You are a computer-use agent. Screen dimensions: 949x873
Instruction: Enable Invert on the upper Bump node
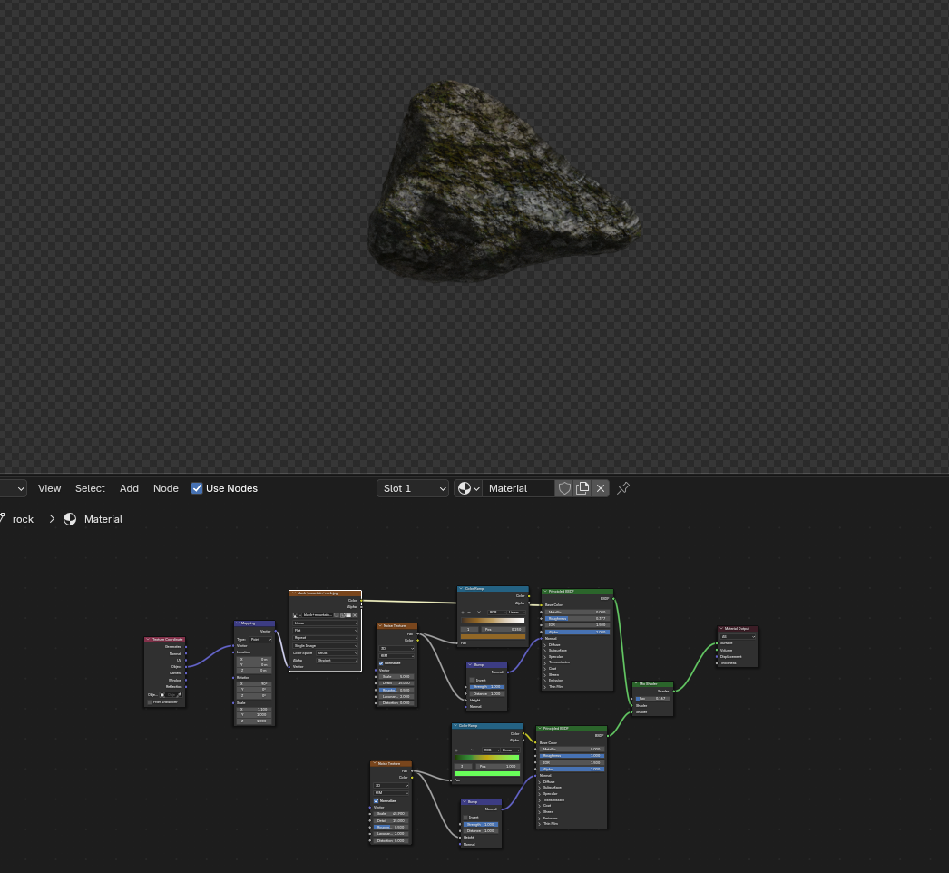(472, 680)
